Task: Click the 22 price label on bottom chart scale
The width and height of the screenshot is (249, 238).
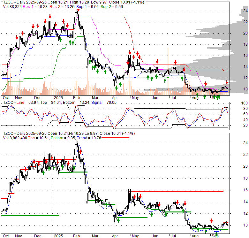Action: [245, 155]
